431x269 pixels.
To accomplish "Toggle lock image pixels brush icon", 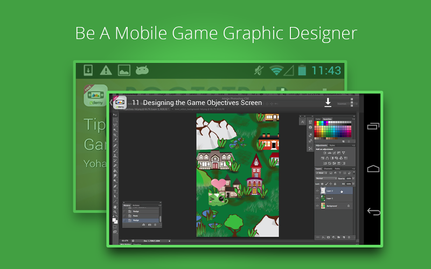I will click(327, 183).
